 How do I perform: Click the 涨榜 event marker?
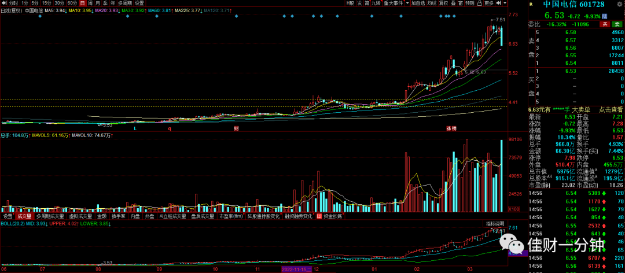click(x=451, y=128)
